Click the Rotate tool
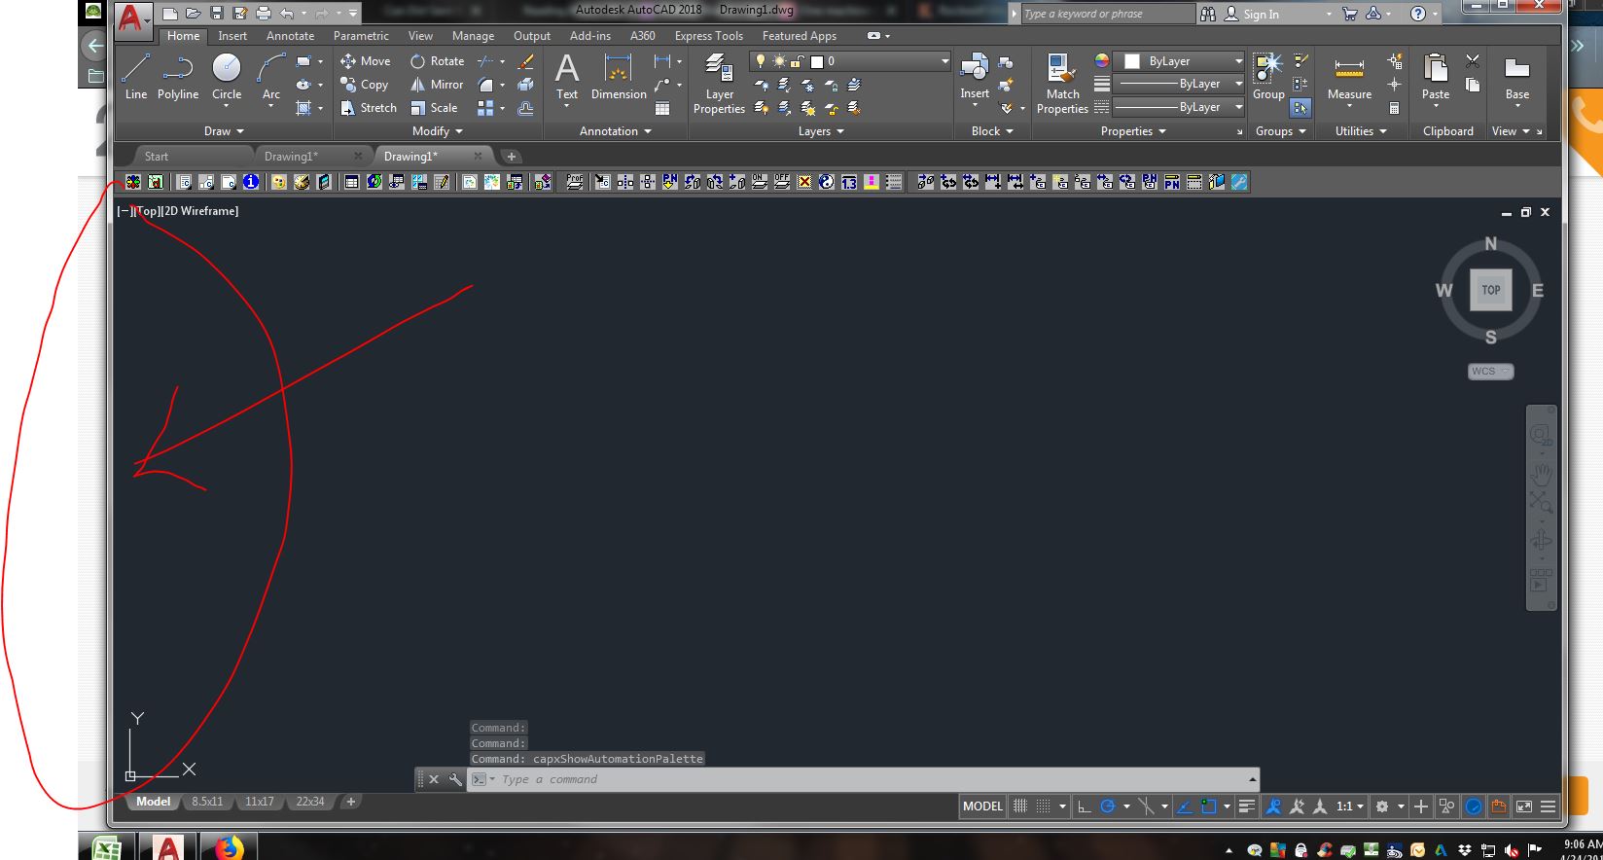Viewport: 1603px width, 860px height. [437, 61]
